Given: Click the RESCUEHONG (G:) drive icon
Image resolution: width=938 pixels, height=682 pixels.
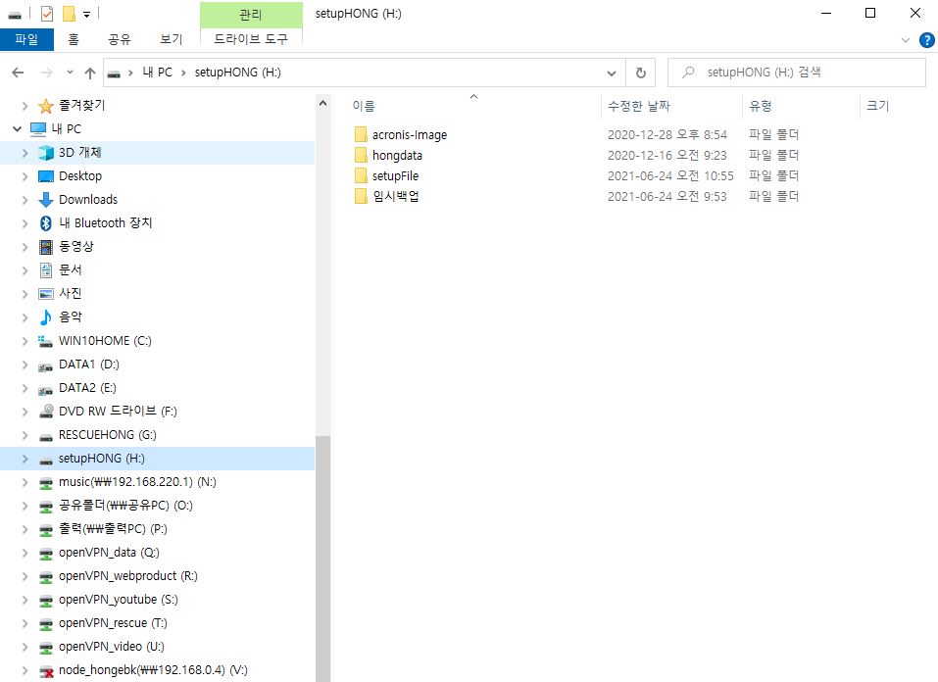Looking at the screenshot, I should [x=46, y=437].
